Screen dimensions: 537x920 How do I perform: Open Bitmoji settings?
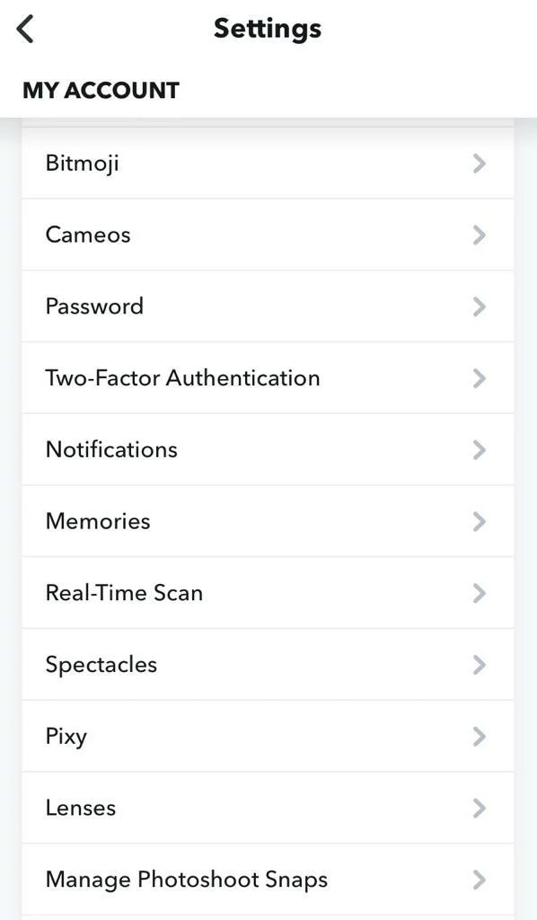pyautogui.click(x=268, y=164)
